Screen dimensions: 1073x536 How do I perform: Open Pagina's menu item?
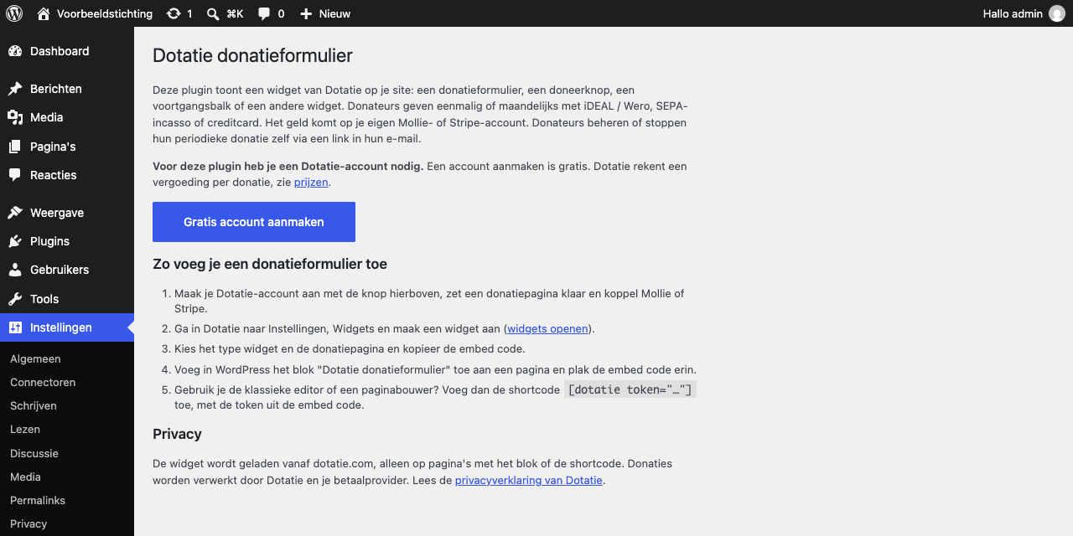click(67, 147)
